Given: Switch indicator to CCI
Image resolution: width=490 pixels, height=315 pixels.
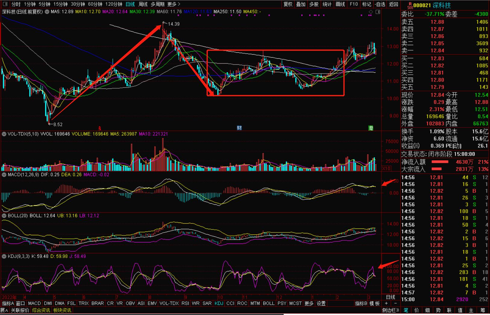Looking at the screenshot, I should coord(230,304).
